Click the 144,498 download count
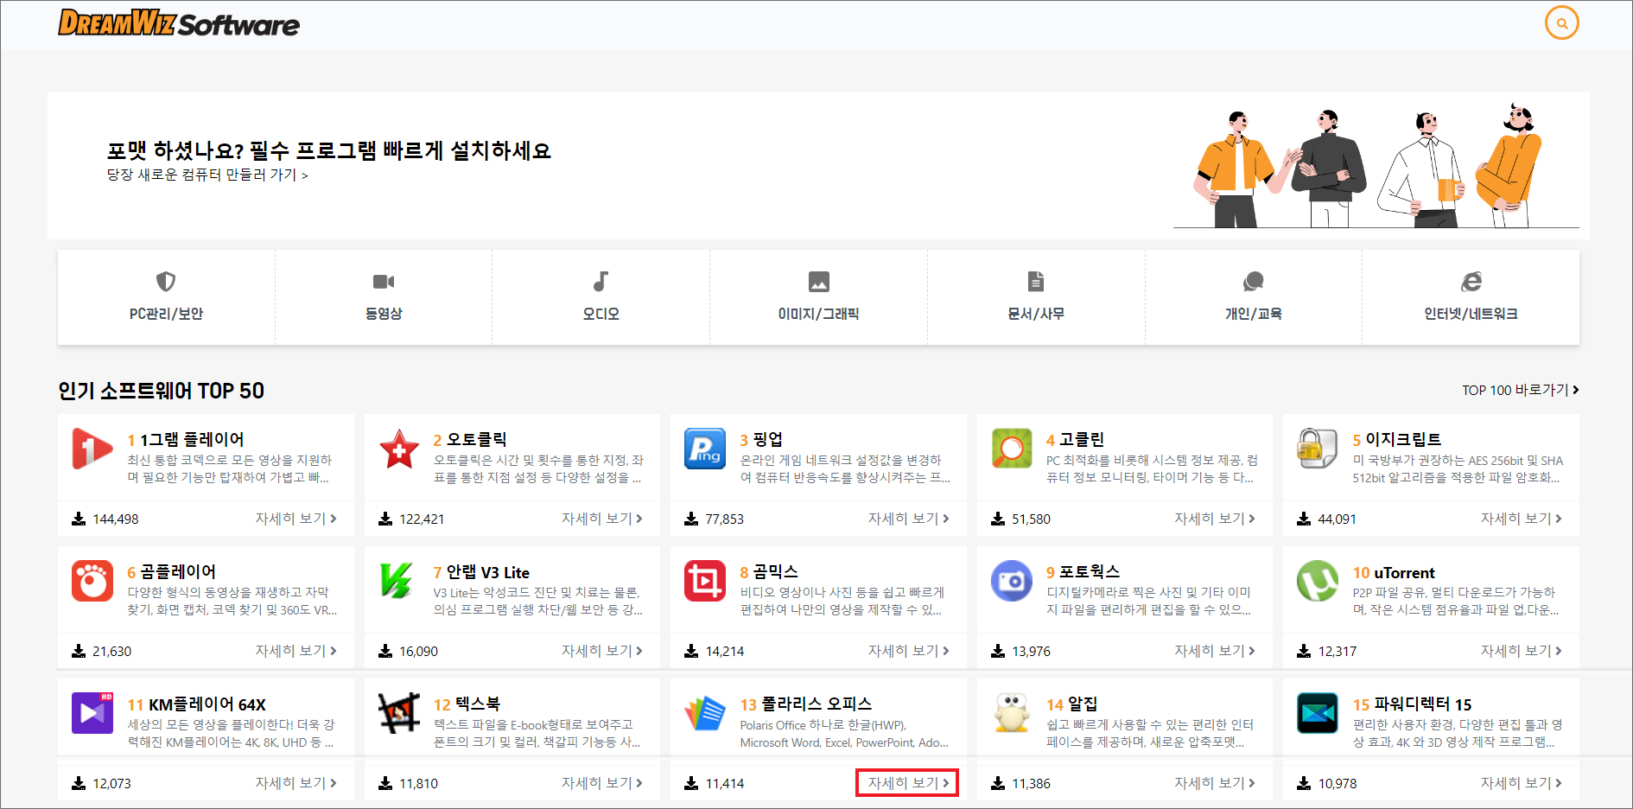The image size is (1633, 809). [116, 519]
